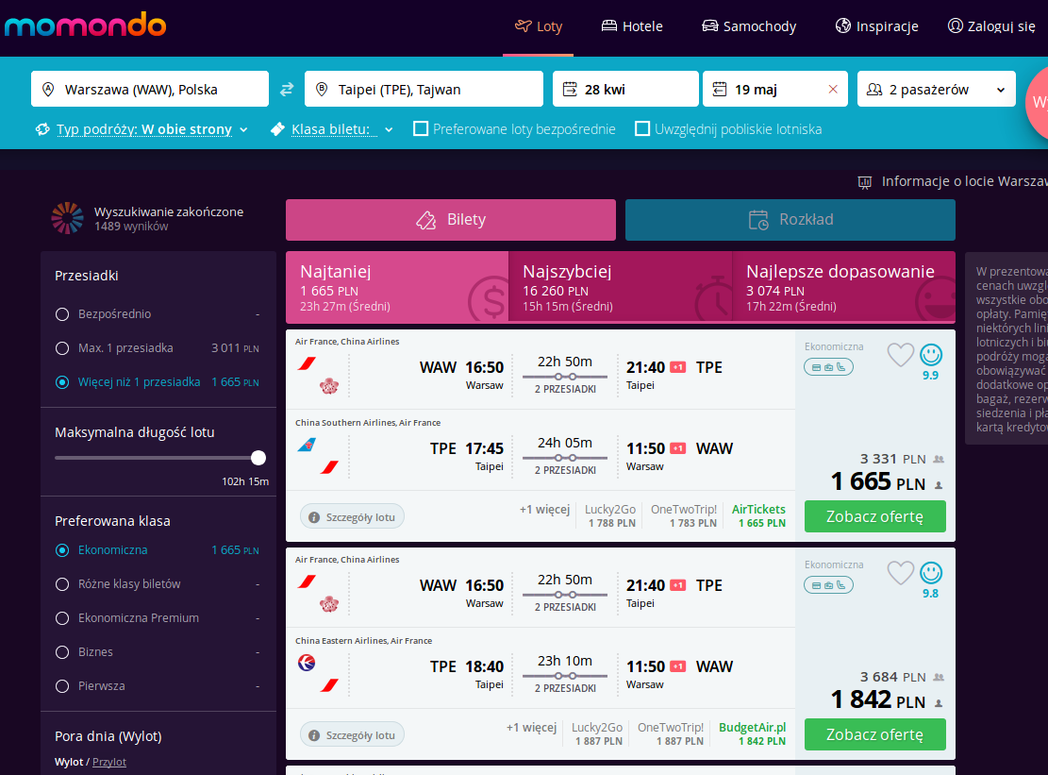Enable Preferowane loty bezpośrednie checkbox
The image size is (1048, 775).
point(421,128)
